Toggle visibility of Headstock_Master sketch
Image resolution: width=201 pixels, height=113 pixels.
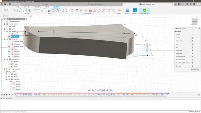tap(9, 47)
